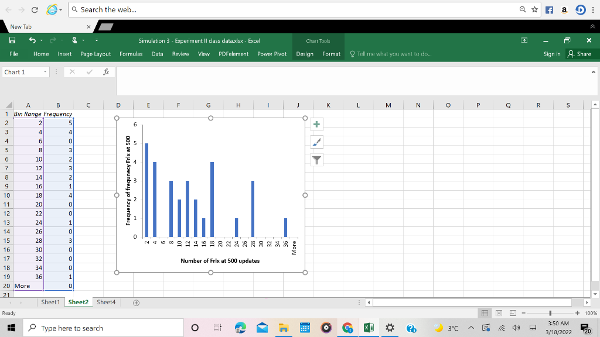Show hidden system tray icons
600x337 pixels.
(472, 328)
